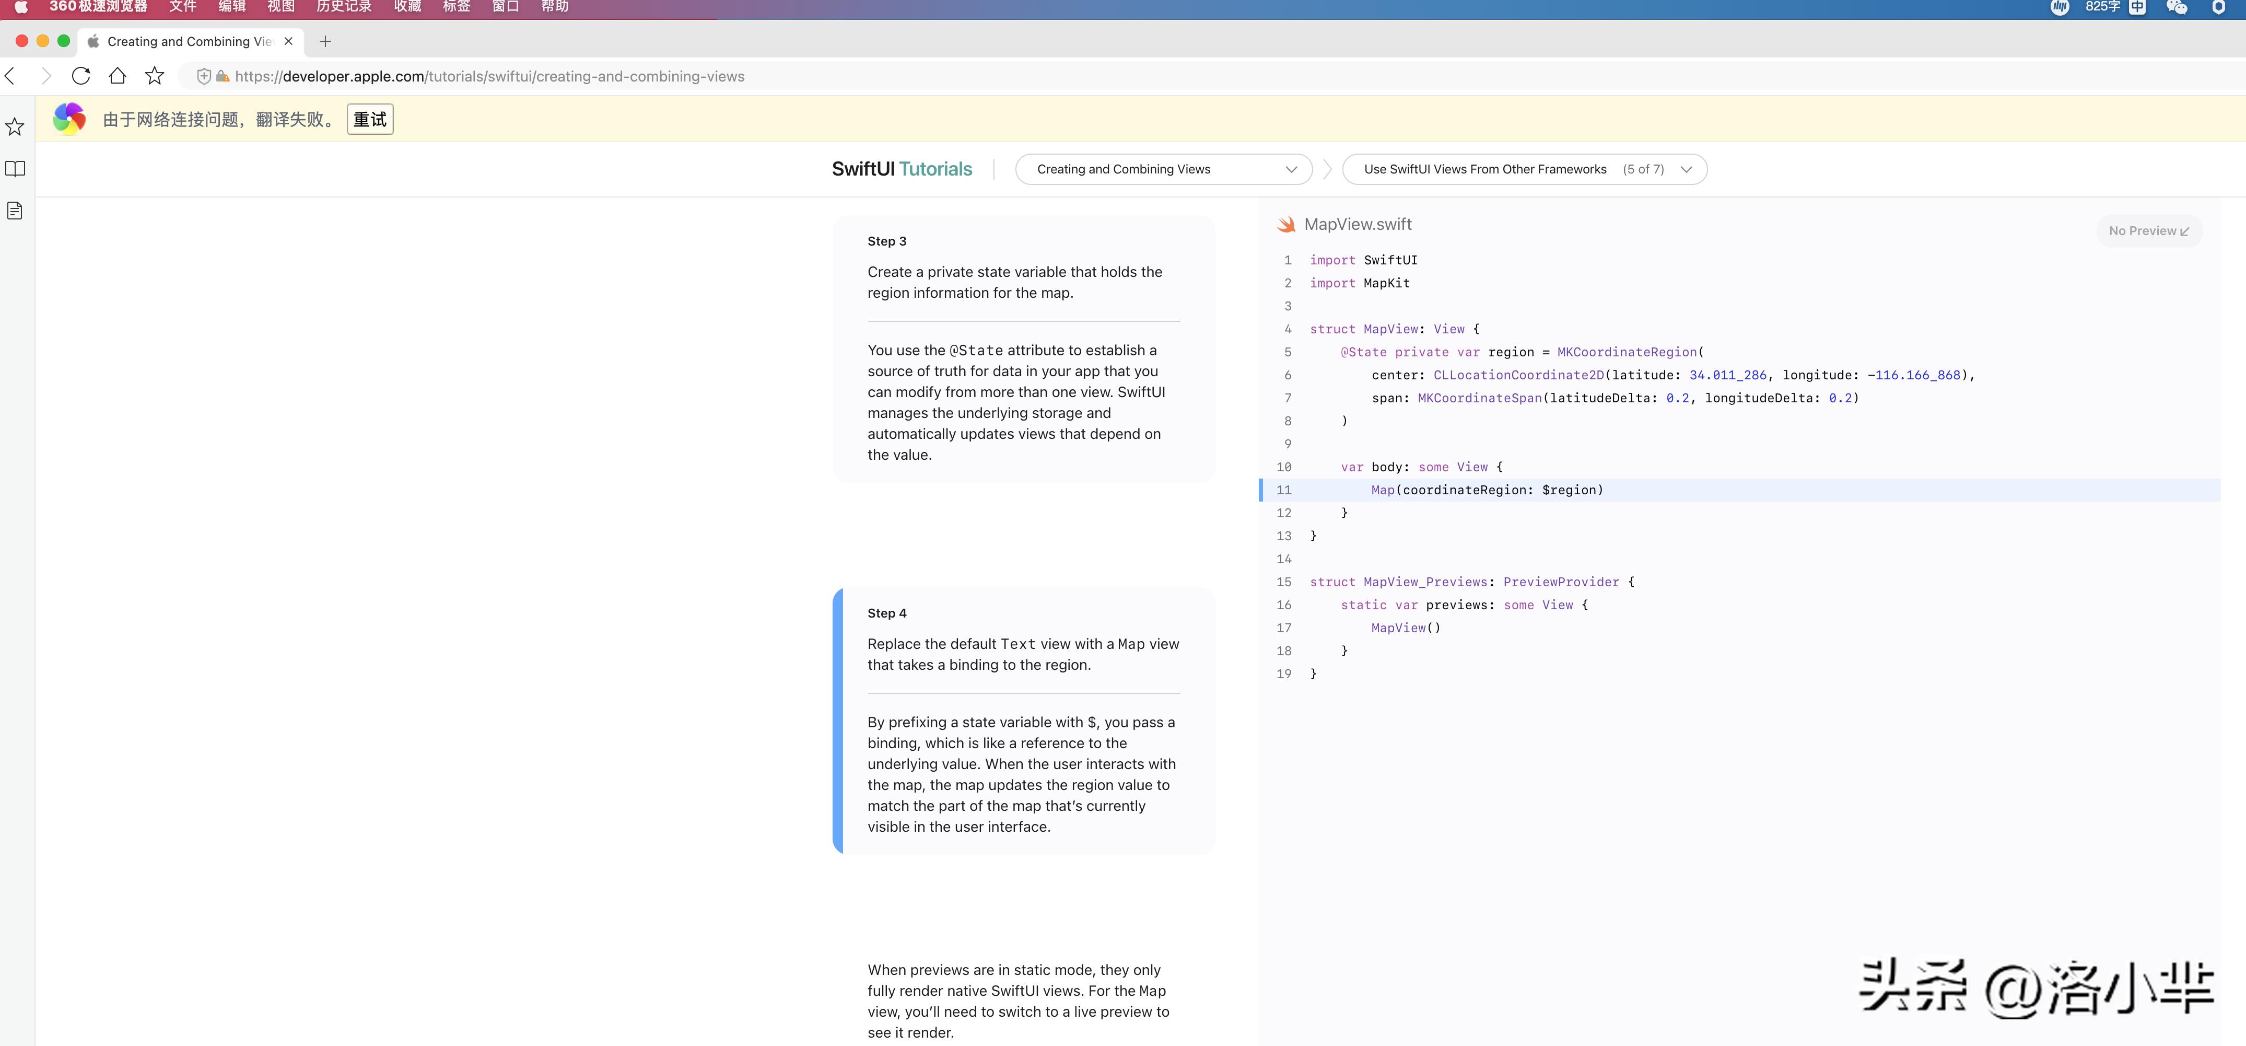Click the 重试 retry translation button

(370, 120)
